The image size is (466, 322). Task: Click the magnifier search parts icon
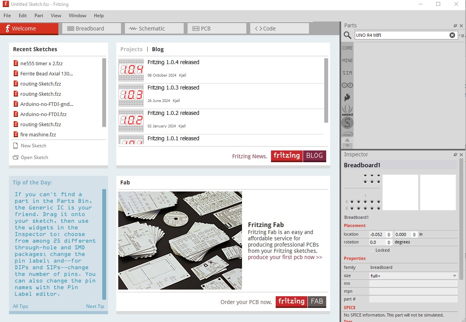[347, 35]
